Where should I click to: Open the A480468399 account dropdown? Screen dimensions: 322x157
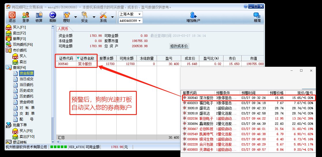(130, 21)
